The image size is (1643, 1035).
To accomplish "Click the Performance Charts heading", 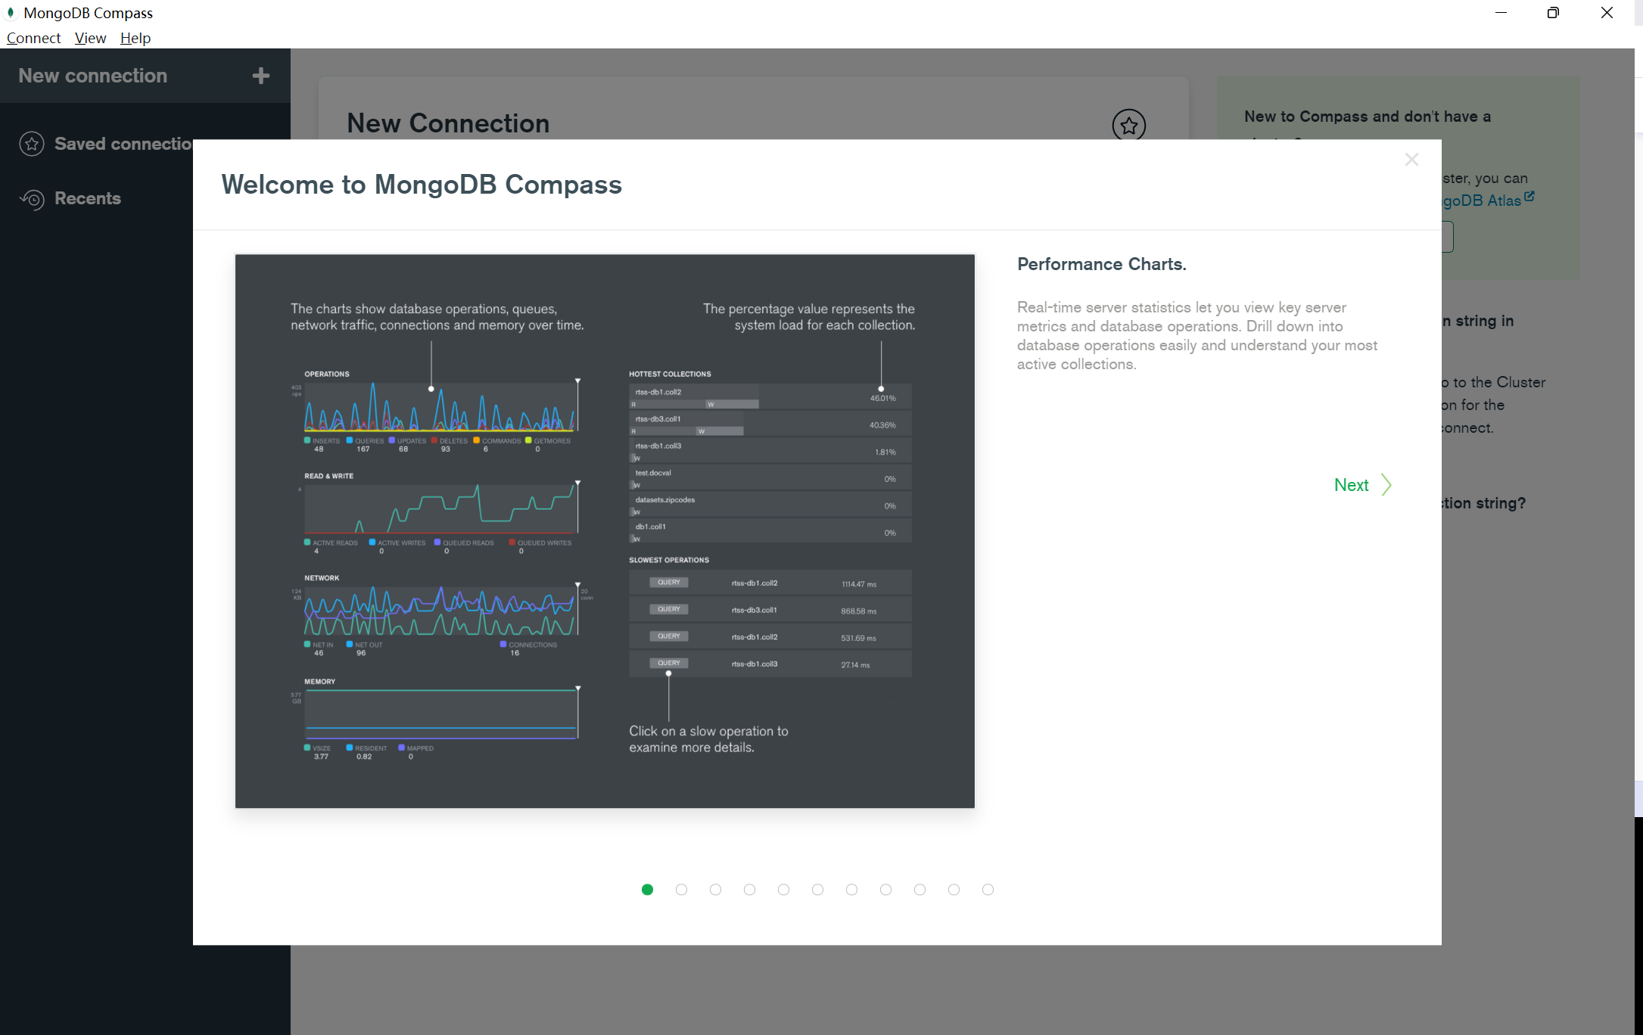I will (1102, 264).
